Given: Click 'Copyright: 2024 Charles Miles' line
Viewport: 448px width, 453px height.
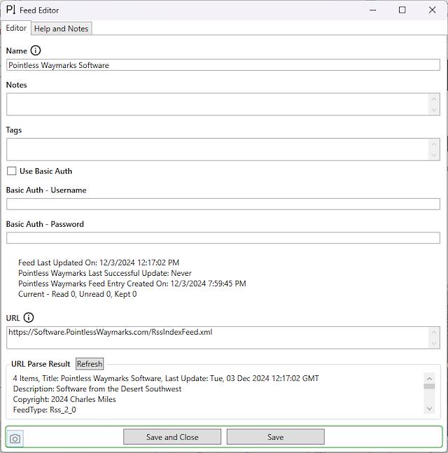Looking at the screenshot, I should [x=64, y=399].
